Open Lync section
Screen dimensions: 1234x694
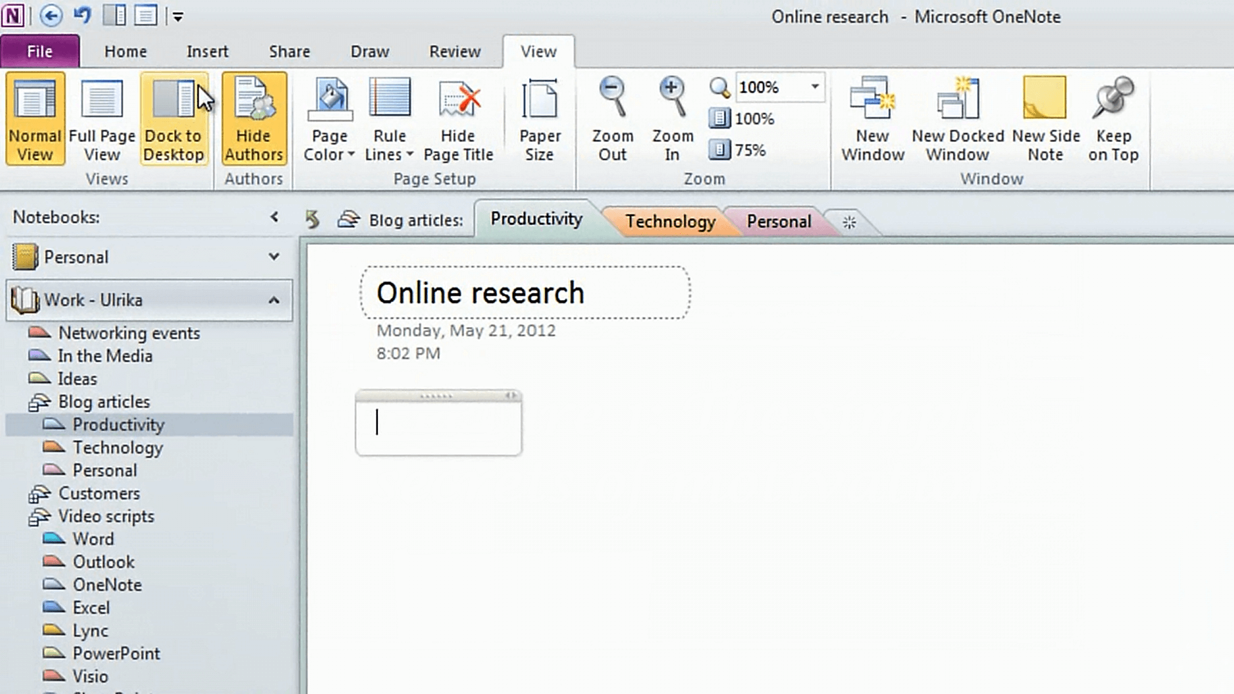coord(90,631)
